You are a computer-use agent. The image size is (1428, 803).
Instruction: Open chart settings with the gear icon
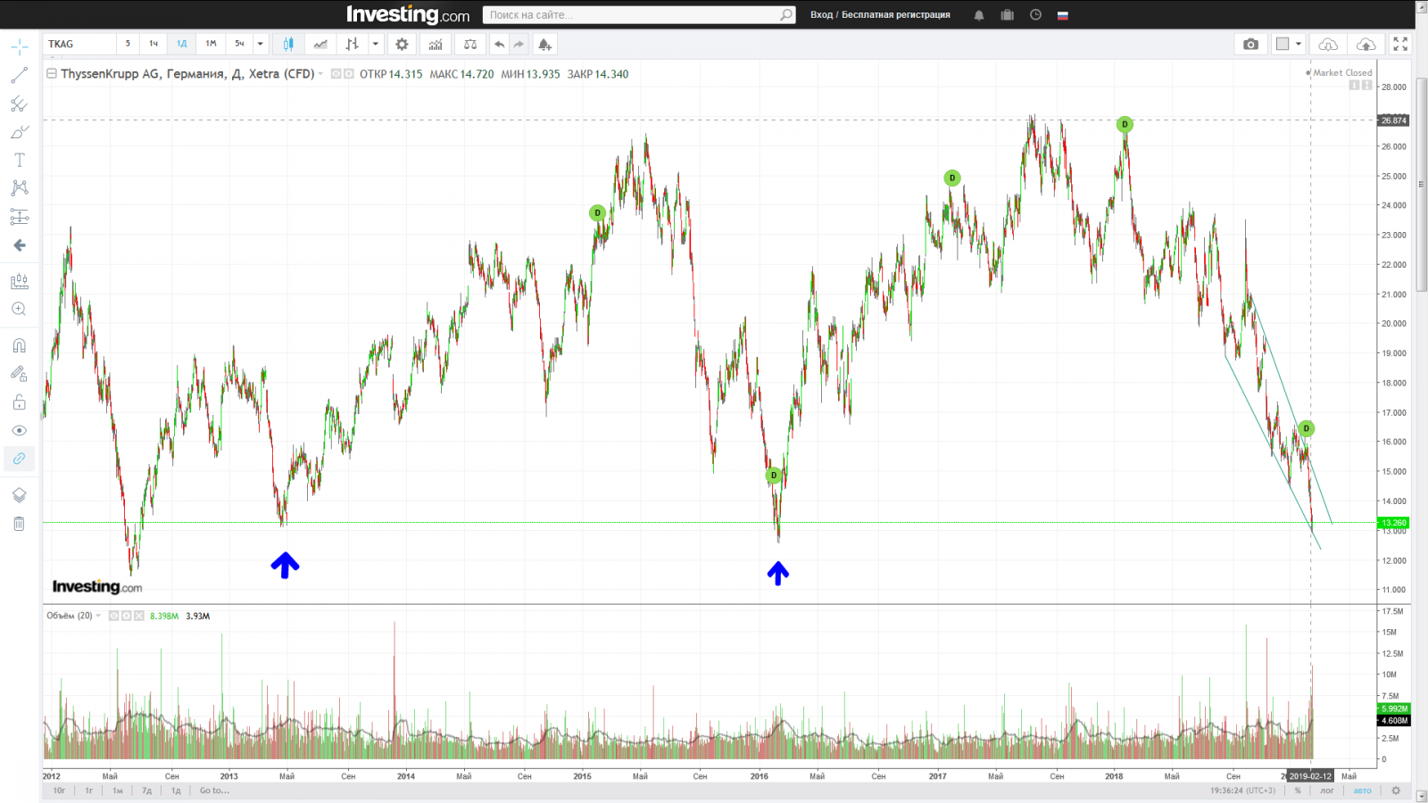click(402, 44)
